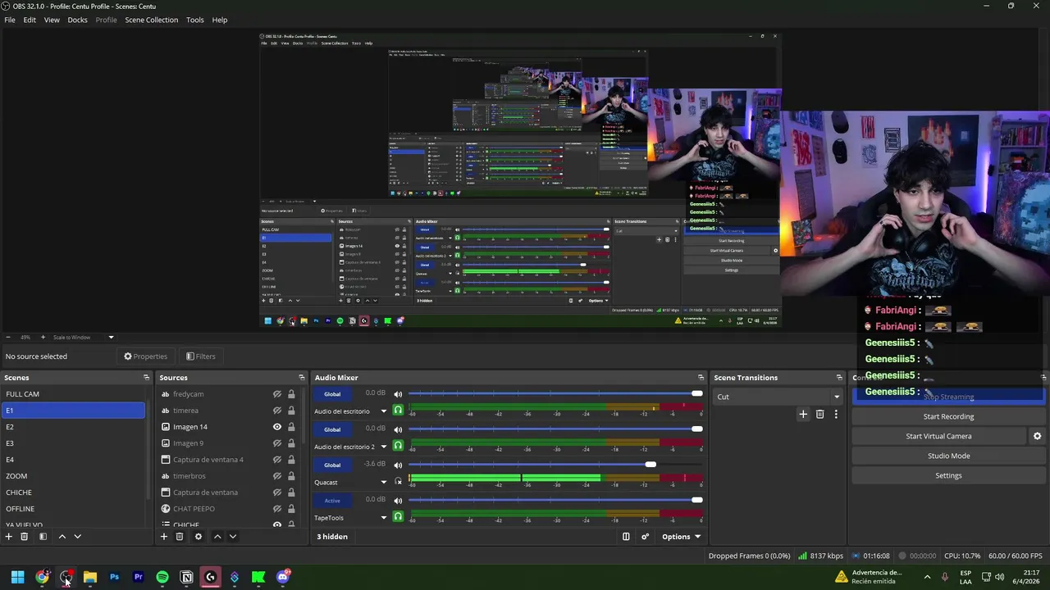Screen dimensions: 1050x590
Task: Show hidden icons in system tray
Action: tap(927, 577)
